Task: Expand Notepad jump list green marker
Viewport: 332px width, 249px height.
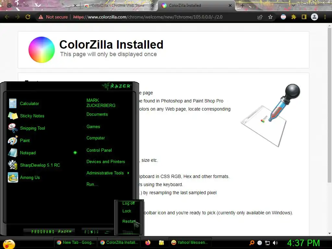Action: tap(75, 153)
